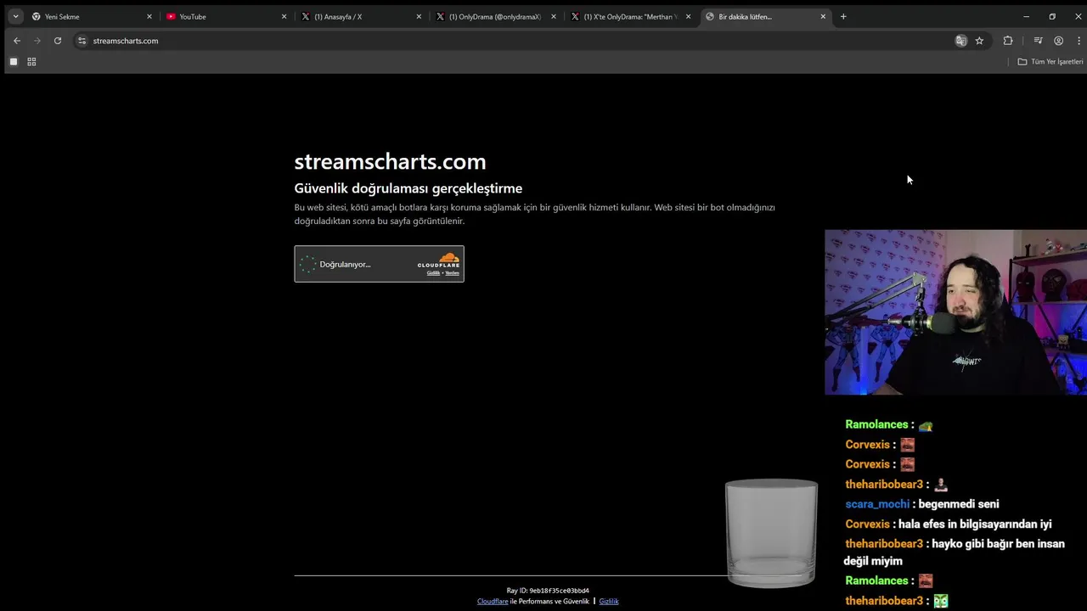Image resolution: width=1087 pixels, height=611 pixels.
Task: Switch to the YouTube tab
Action: tap(226, 16)
